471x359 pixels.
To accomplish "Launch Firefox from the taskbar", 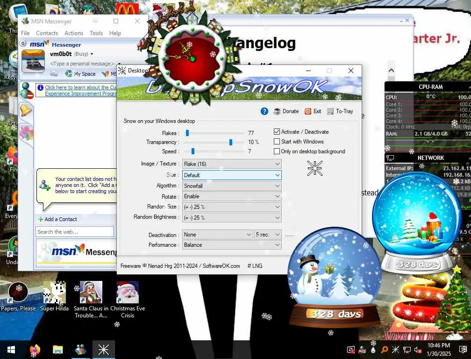I will coord(35,350).
